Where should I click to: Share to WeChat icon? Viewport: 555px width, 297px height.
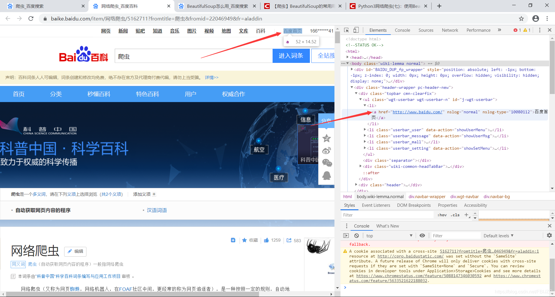327,163
